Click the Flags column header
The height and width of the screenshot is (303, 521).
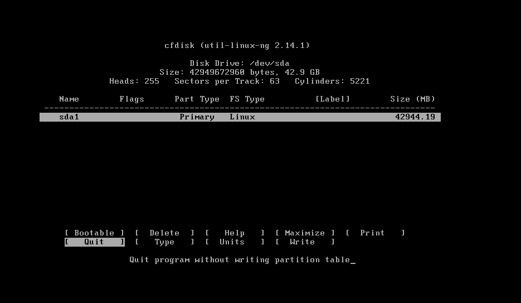[x=132, y=99]
